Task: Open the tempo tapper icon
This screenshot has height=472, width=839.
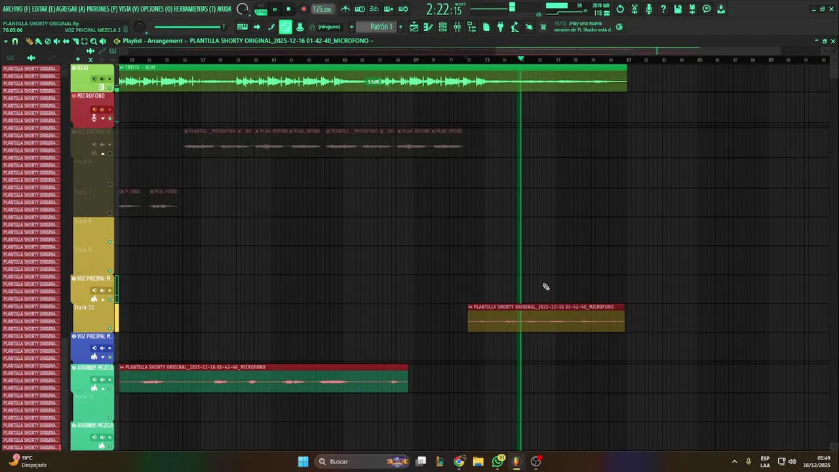Action: (x=515, y=27)
